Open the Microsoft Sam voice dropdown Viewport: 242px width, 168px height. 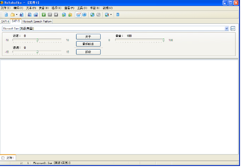(x=227, y=29)
